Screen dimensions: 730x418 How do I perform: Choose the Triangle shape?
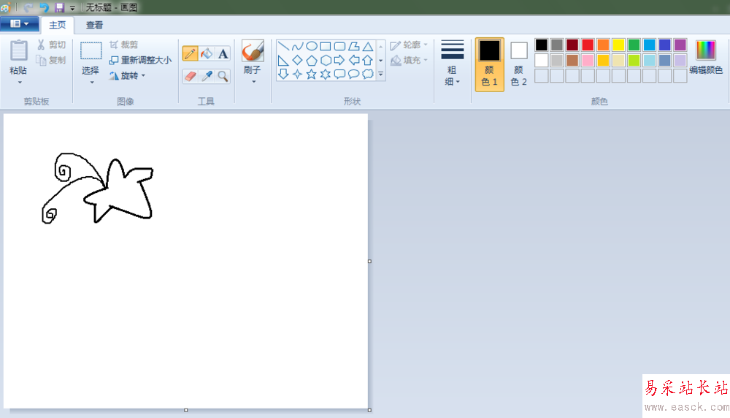368,46
